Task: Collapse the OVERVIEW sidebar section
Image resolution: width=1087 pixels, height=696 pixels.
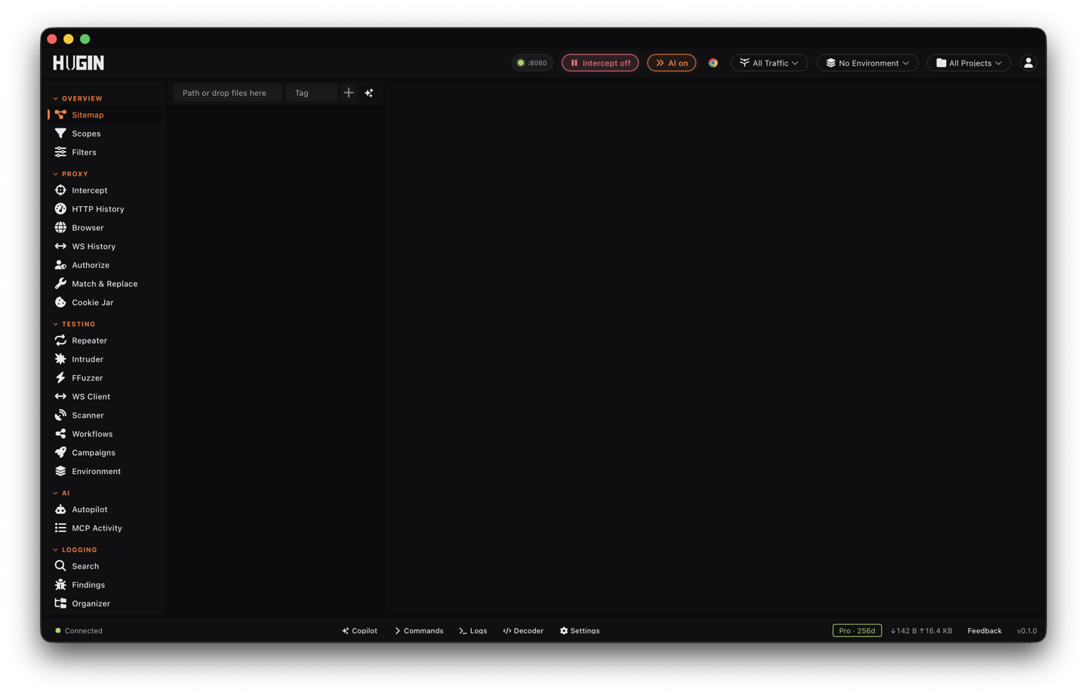Action: pos(78,99)
